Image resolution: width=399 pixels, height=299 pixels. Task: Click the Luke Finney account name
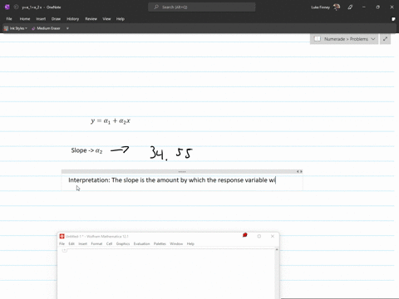pos(320,7)
